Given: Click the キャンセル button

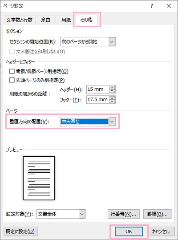Looking at the screenshot, I should [x=161, y=232].
